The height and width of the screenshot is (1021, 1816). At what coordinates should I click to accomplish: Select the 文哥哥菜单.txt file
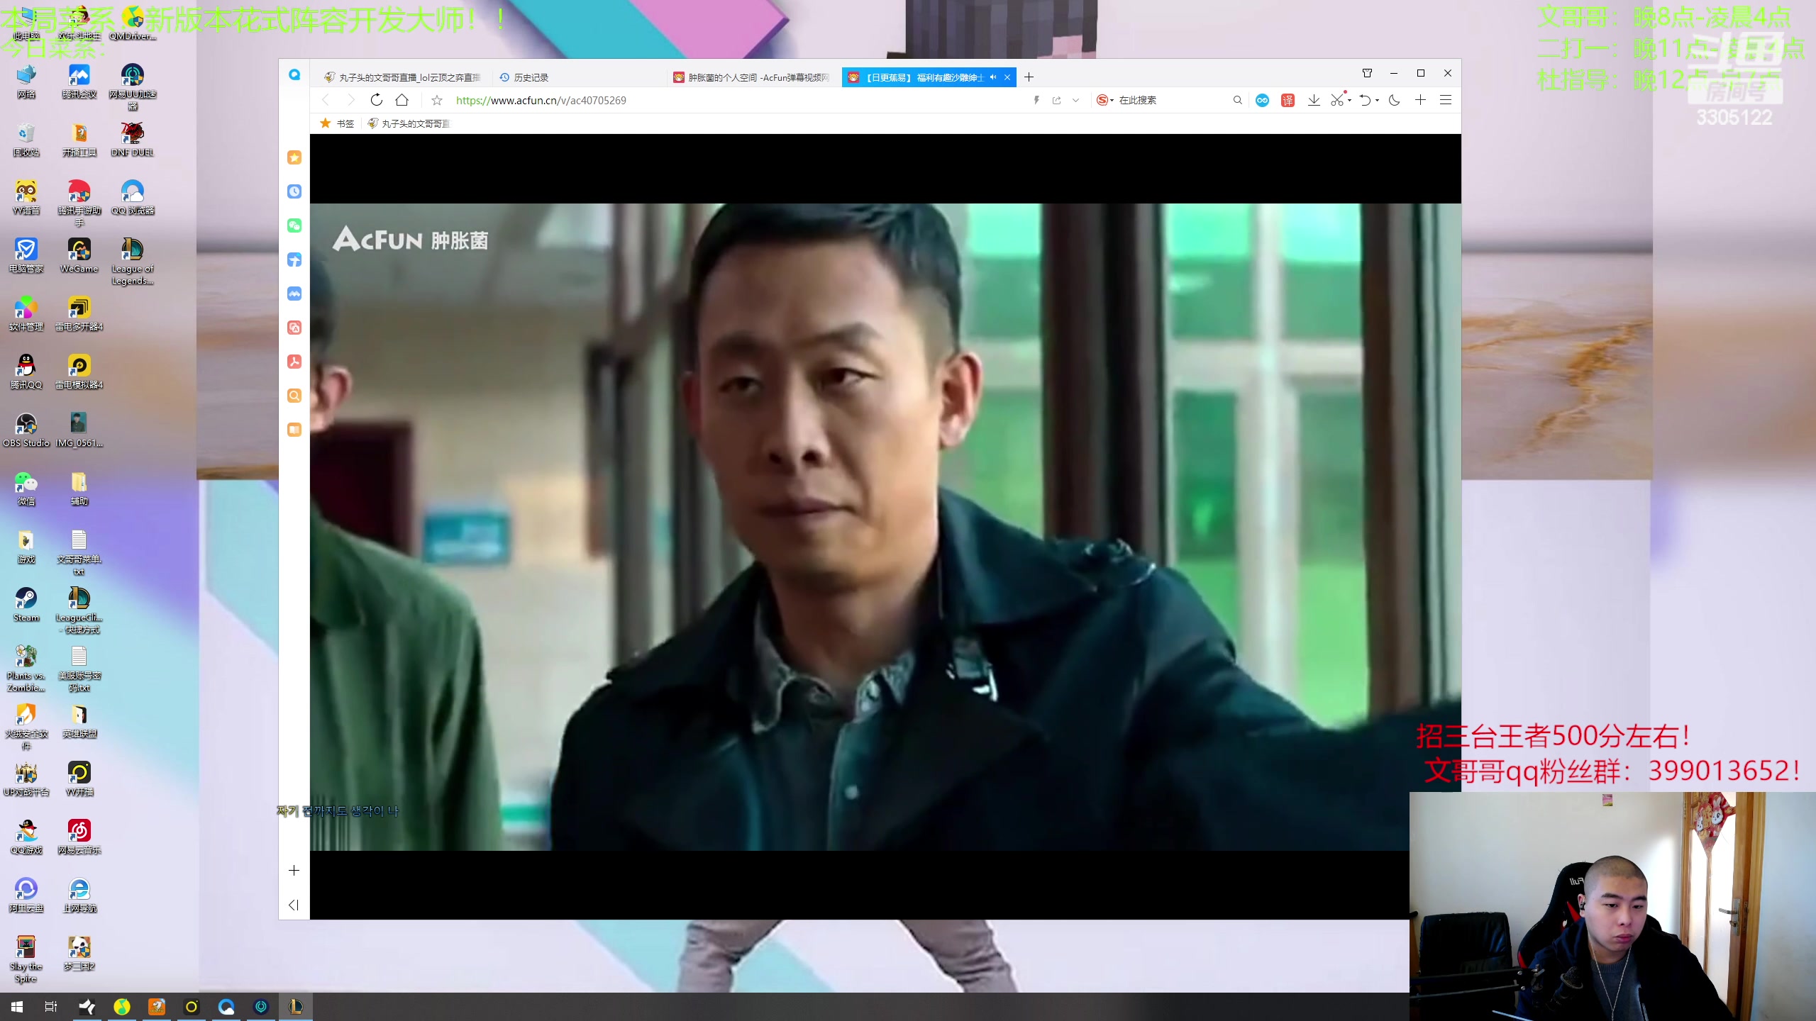click(79, 552)
